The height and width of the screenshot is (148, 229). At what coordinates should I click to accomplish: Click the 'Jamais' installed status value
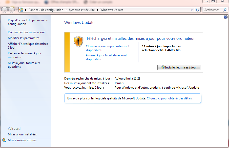click(119, 83)
